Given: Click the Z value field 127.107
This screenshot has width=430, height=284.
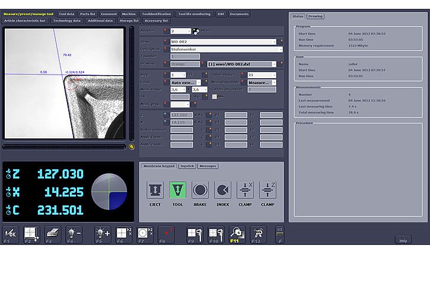Looking at the screenshot, I should pyautogui.click(x=181, y=115).
